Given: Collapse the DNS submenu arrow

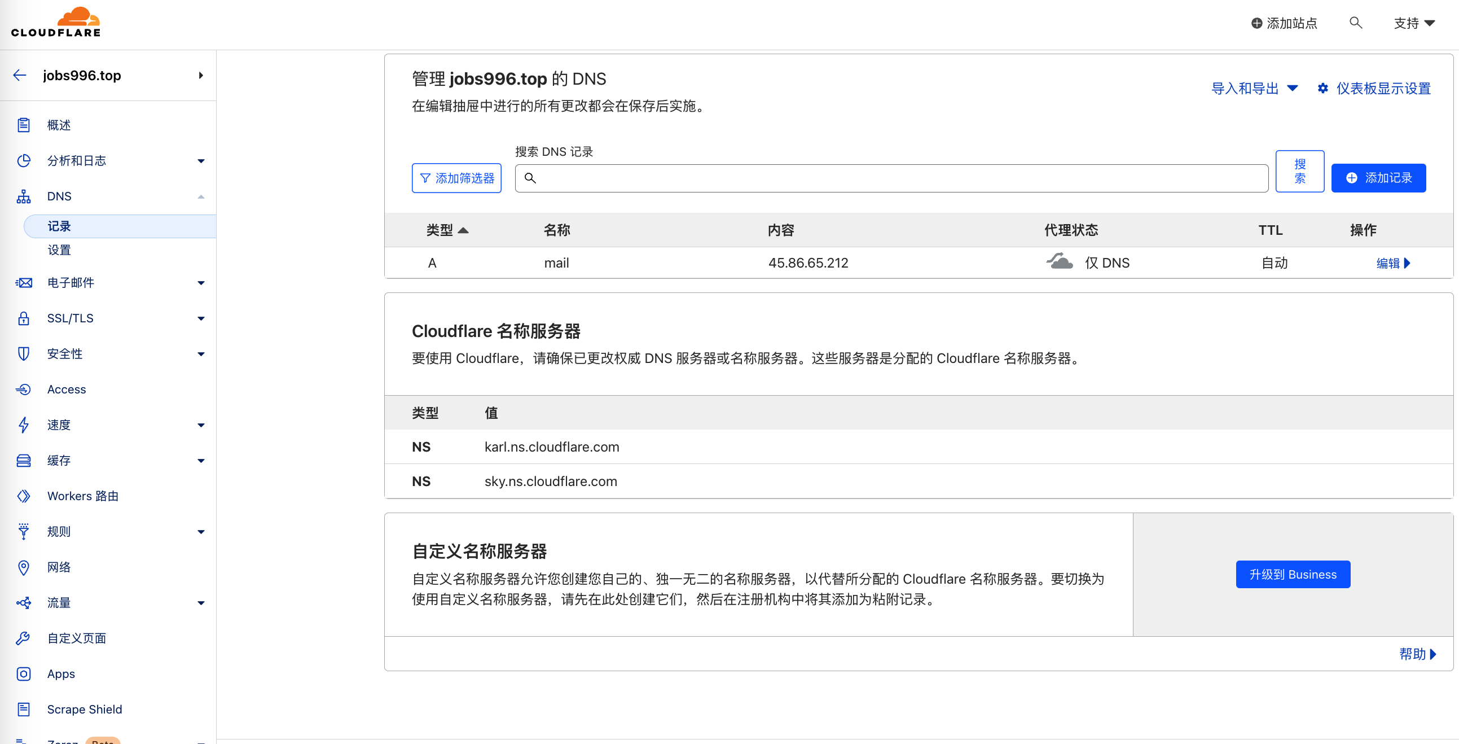Looking at the screenshot, I should pyautogui.click(x=201, y=196).
